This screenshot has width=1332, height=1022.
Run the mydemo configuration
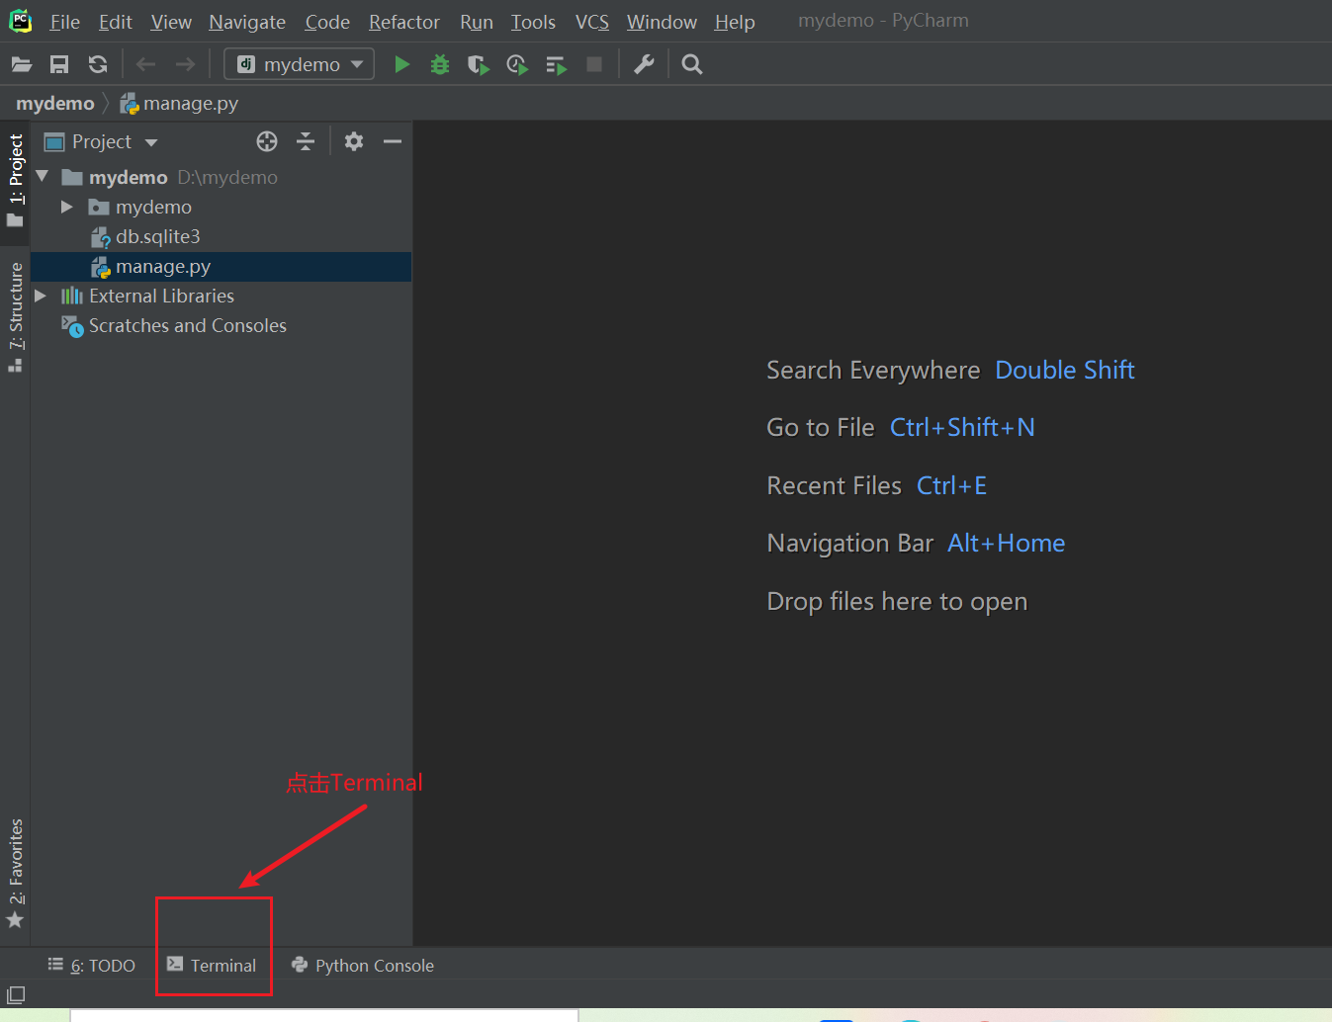(x=401, y=64)
